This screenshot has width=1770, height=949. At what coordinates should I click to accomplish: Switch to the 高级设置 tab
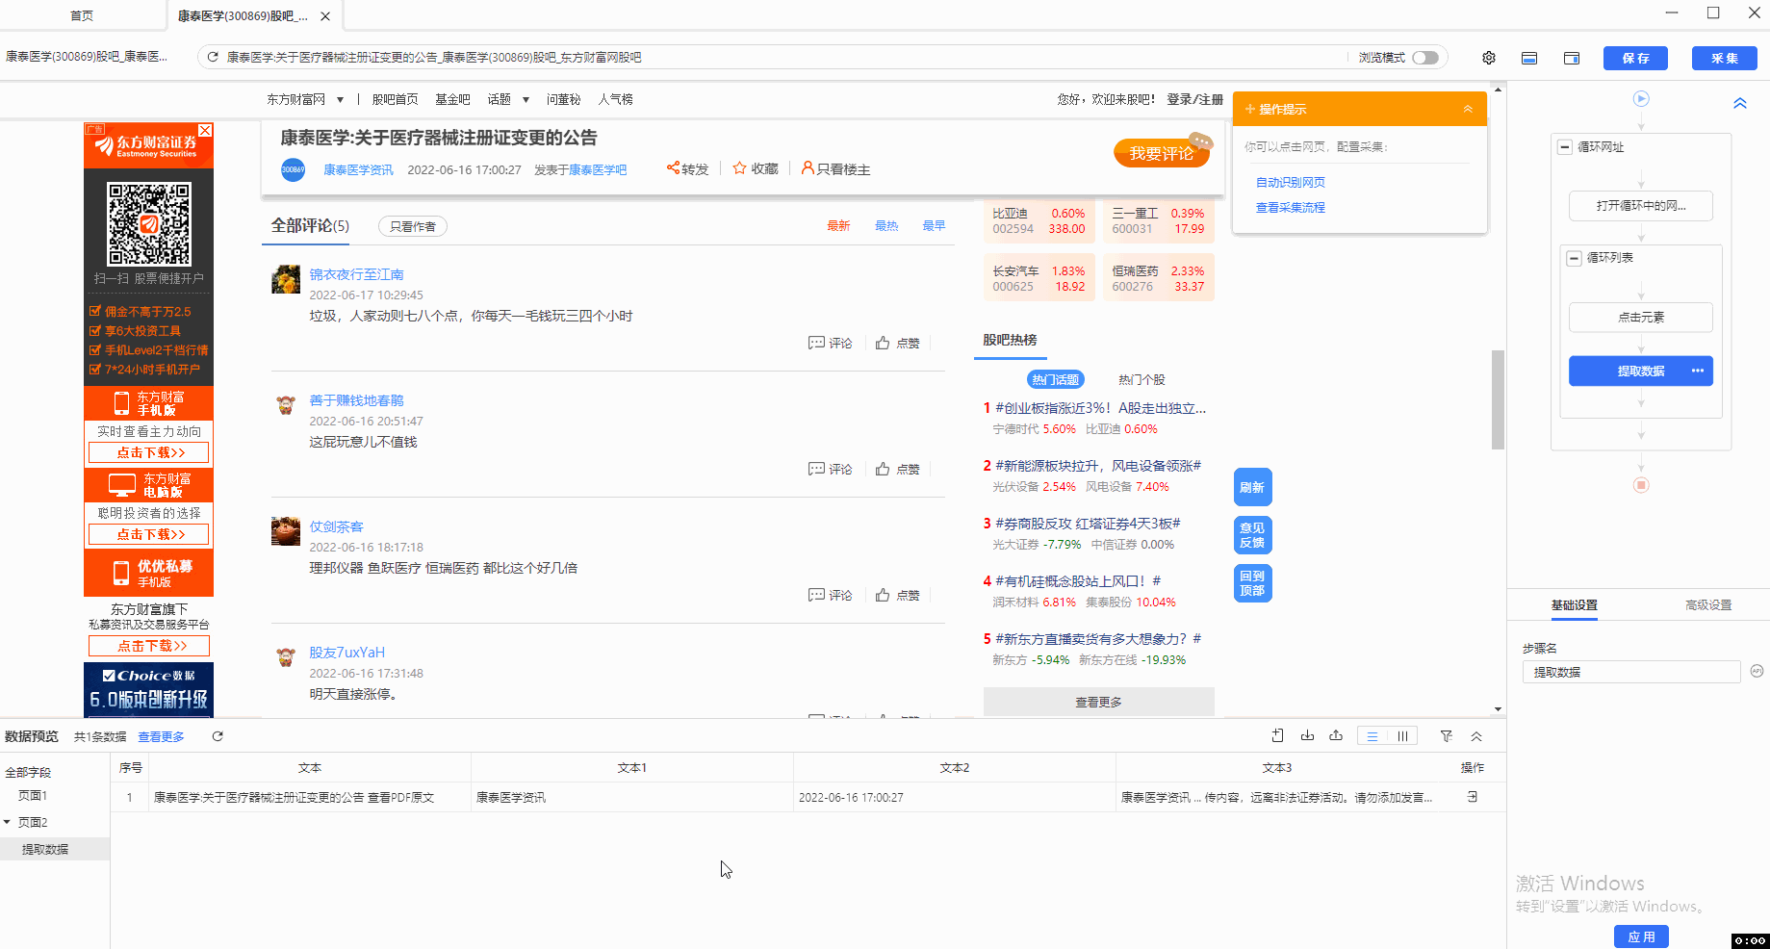(x=1708, y=605)
